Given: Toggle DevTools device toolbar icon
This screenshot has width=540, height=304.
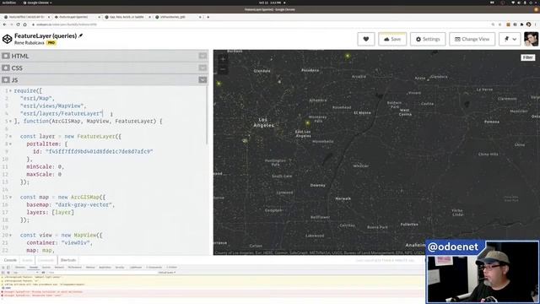Looking at the screenshot, I should tap(8, 268).
